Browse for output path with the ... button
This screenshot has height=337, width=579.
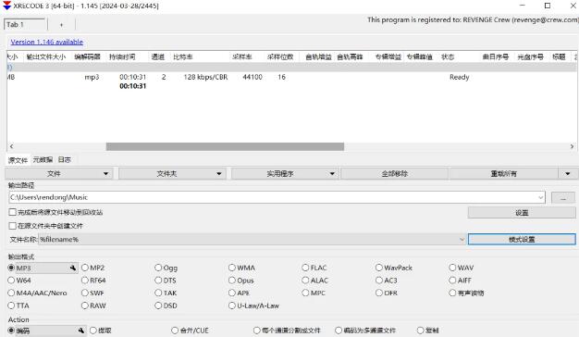(x=562, y=198)
